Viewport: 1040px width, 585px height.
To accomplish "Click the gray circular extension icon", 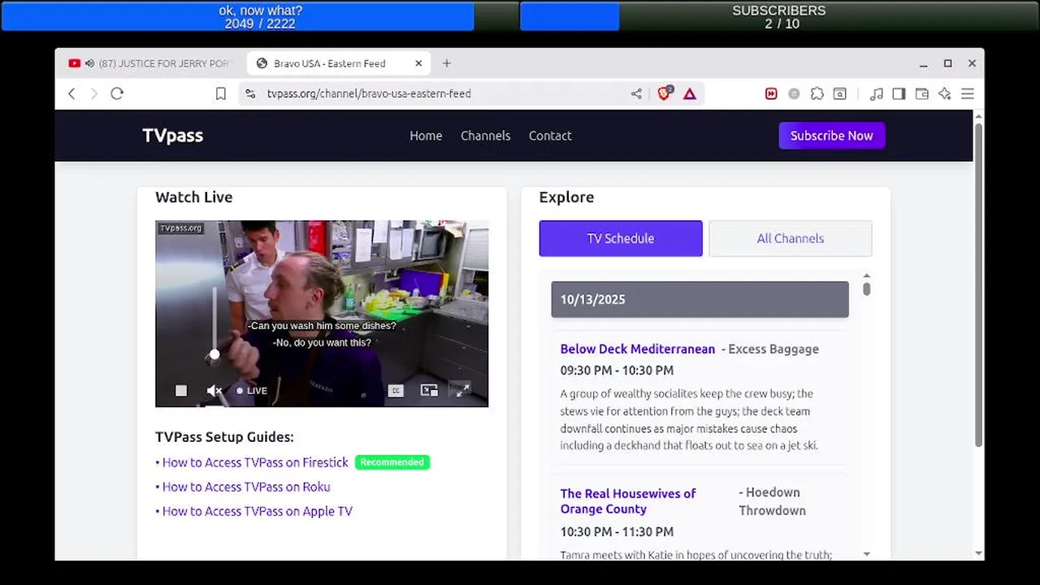I will coord(794,93).
